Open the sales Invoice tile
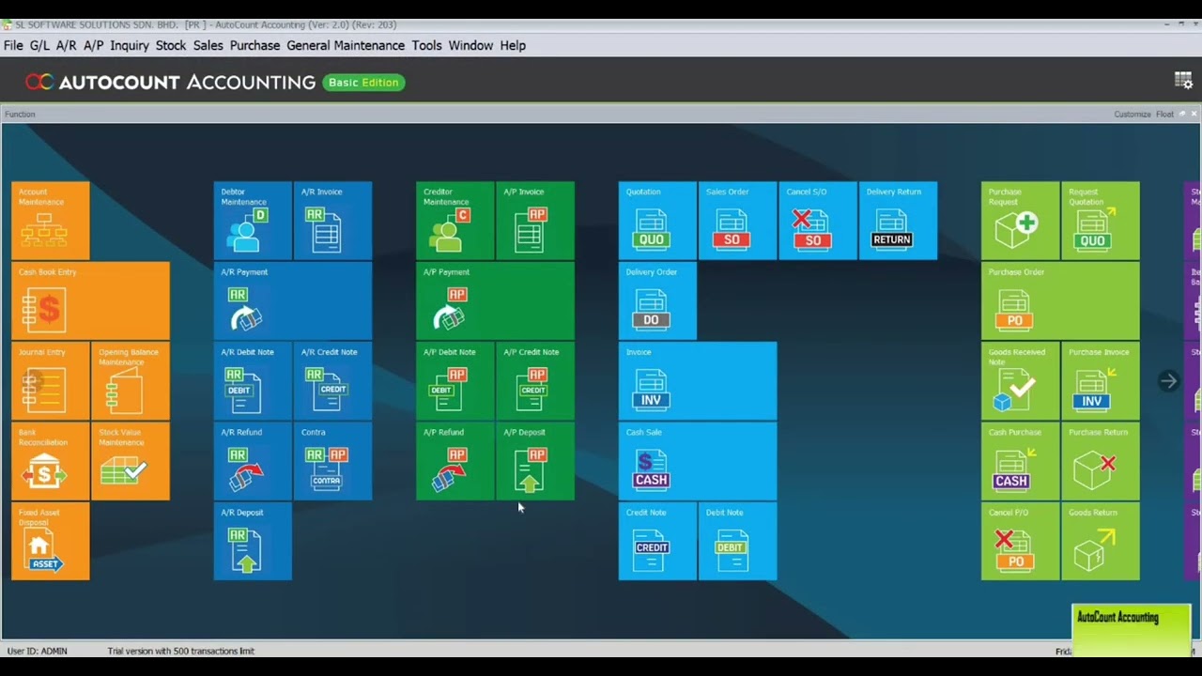The width and height of the screenshot is (1202, 676). tap(698, 380)
